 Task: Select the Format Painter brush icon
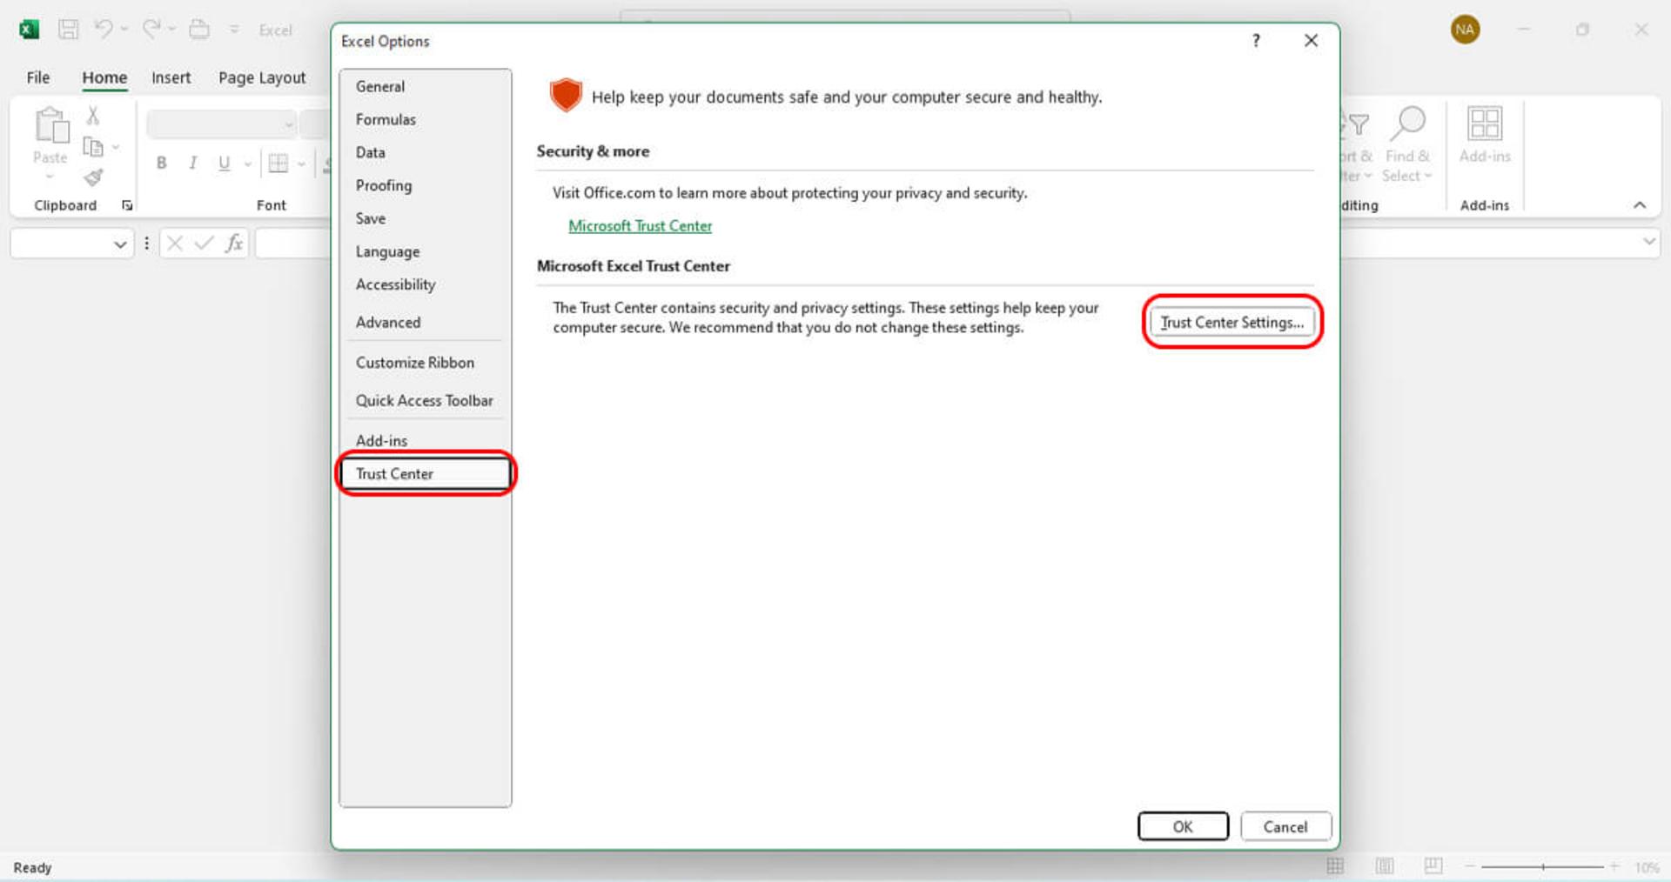[93, 177]
